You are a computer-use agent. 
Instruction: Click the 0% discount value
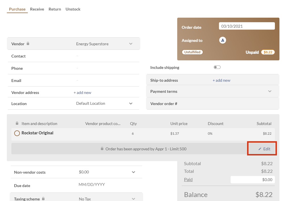[210, 134]
